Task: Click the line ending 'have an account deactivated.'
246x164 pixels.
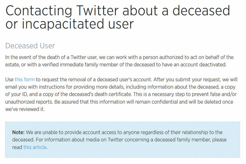Action: coord(116,65)
